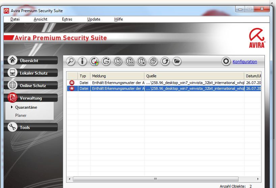Select Quarantäne in sidebar
Image resolution: width=276 pixels, height=188 pixels.
coord(26,107)
